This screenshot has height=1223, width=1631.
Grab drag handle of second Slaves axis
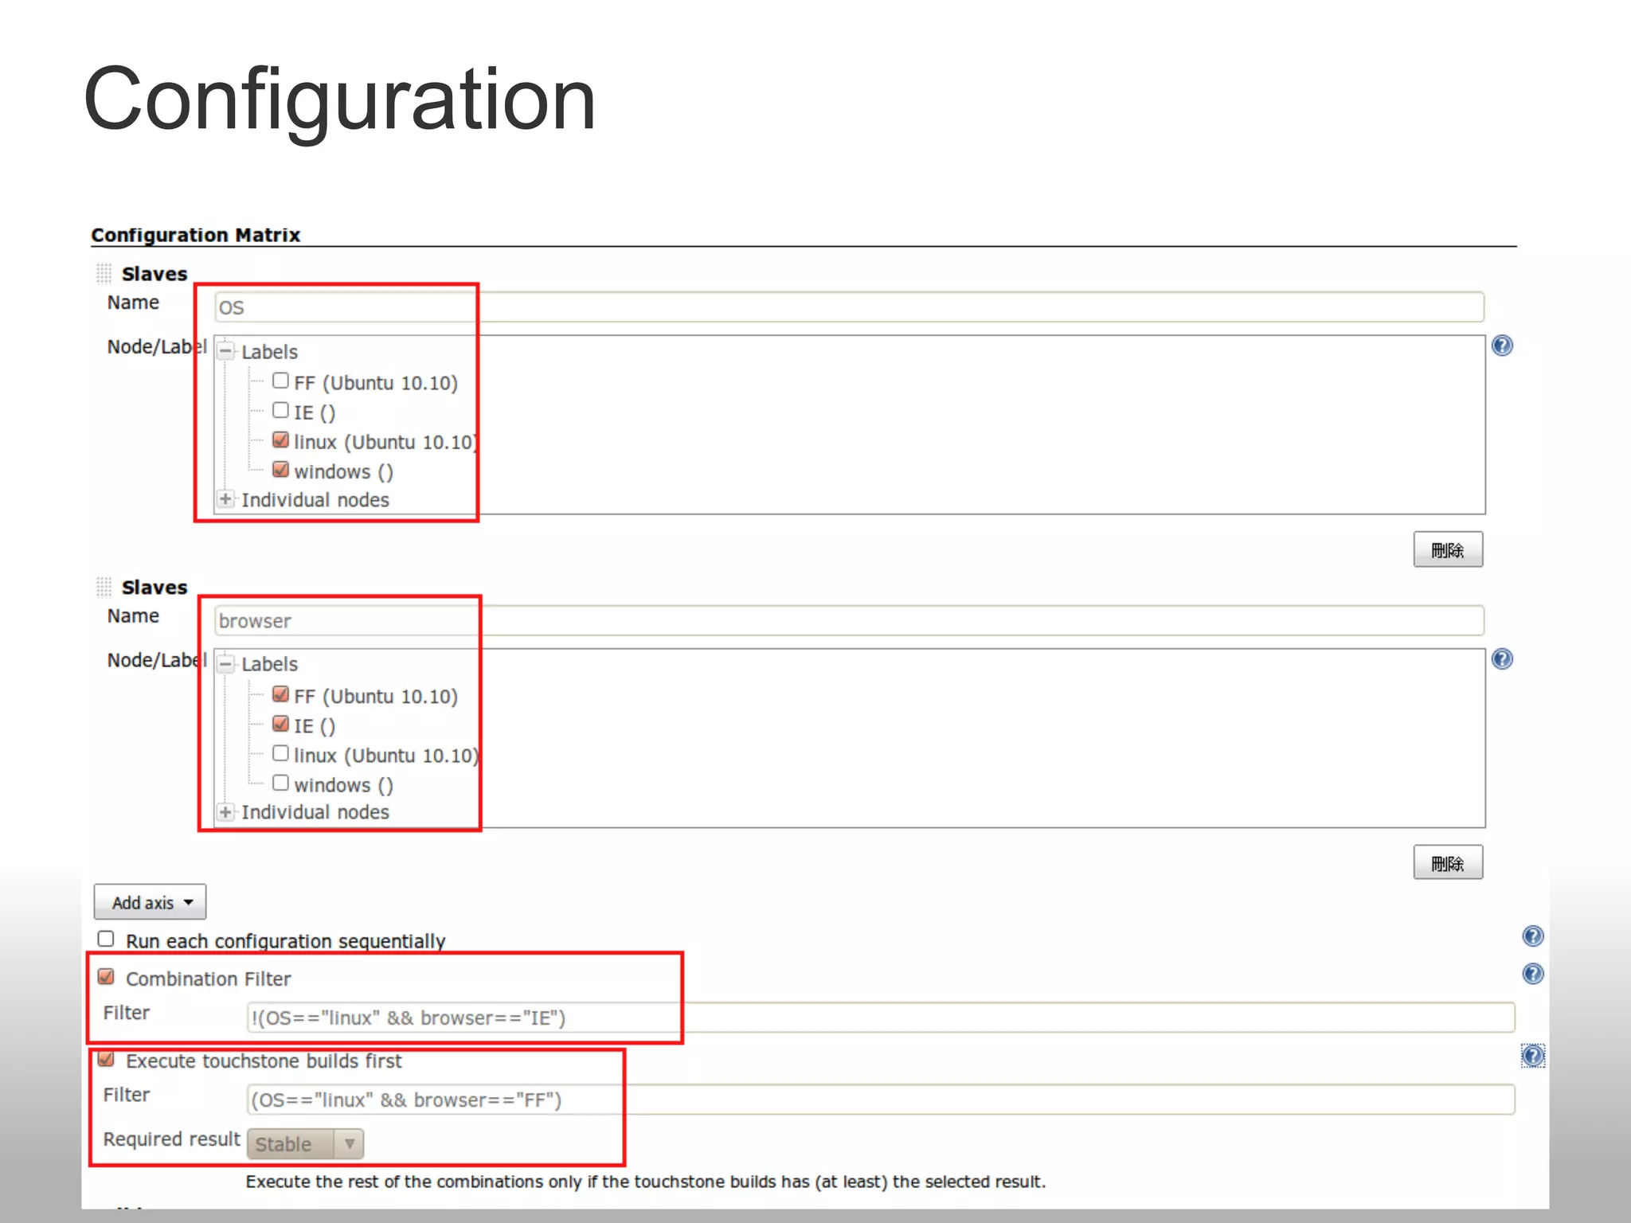(x=104, y=588)
